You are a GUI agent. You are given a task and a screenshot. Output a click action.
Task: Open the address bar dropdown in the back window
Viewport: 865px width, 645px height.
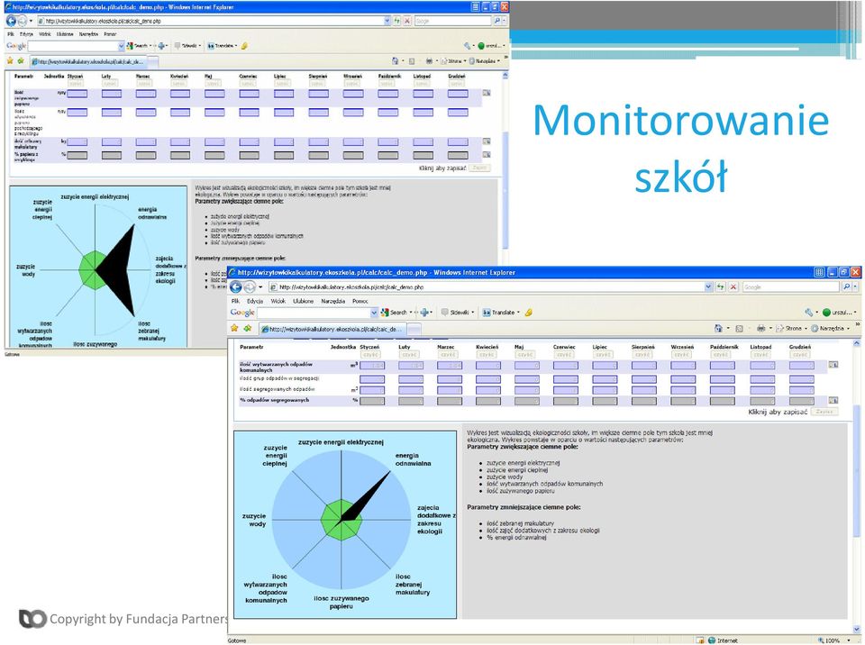387,21
